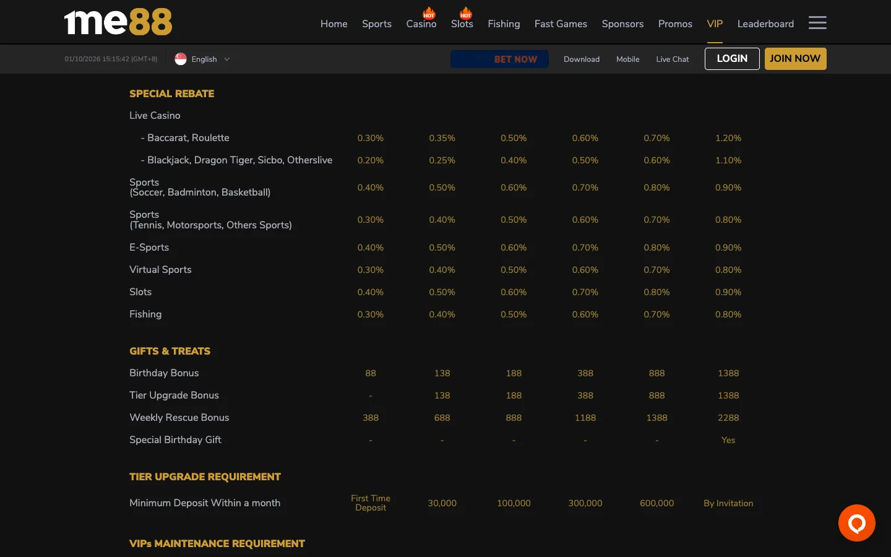
Task: Click the JOIN NOW button
Action: [795, 59]
